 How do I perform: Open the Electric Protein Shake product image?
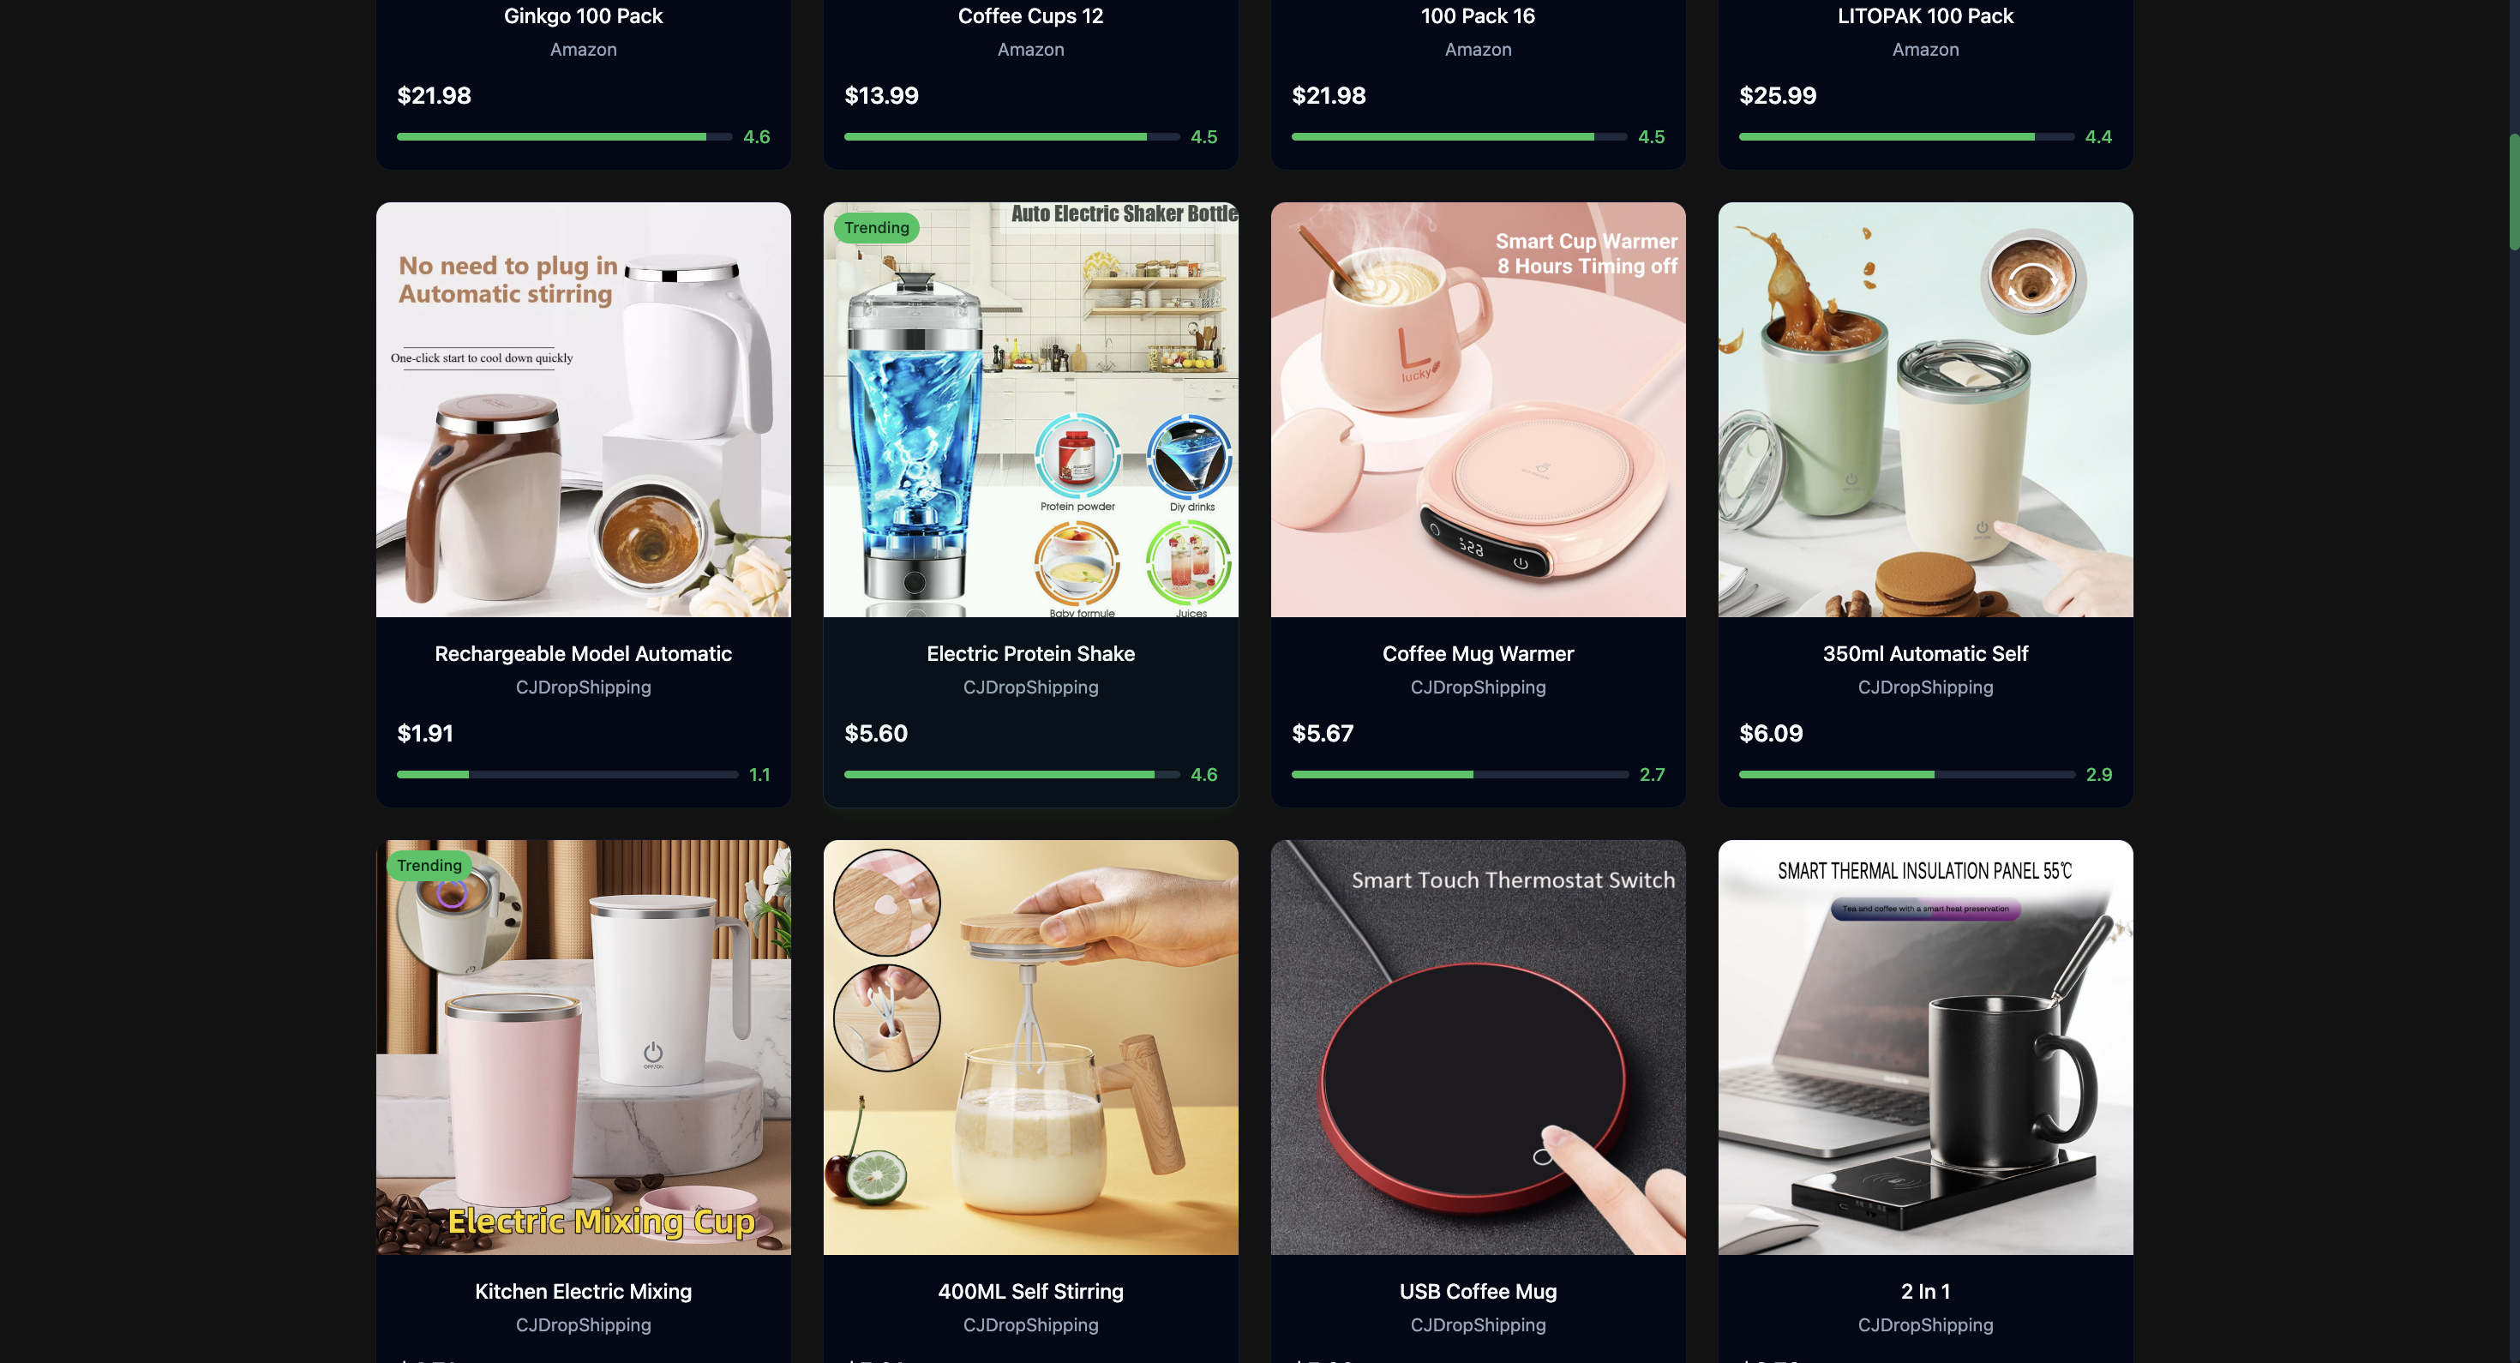[1030, 409]
